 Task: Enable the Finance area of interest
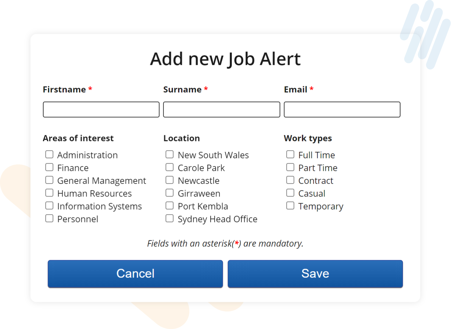49,167
